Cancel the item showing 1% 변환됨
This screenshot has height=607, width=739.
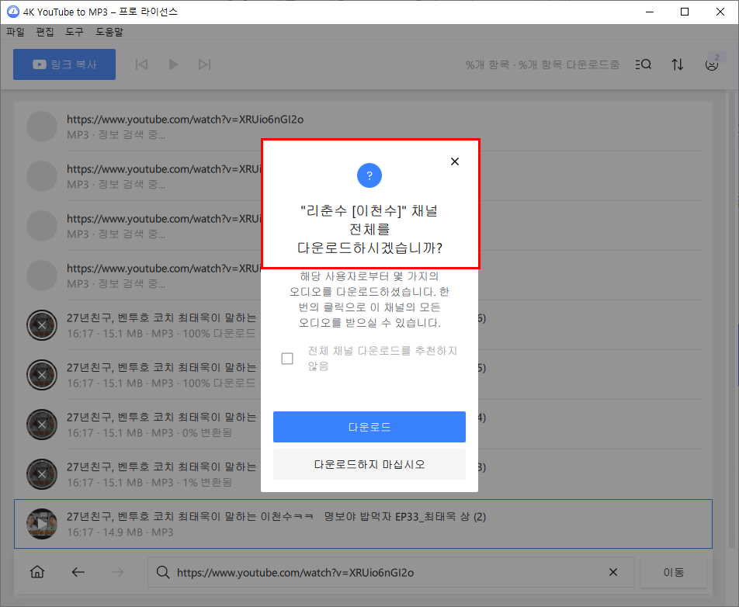pos(41,474)
